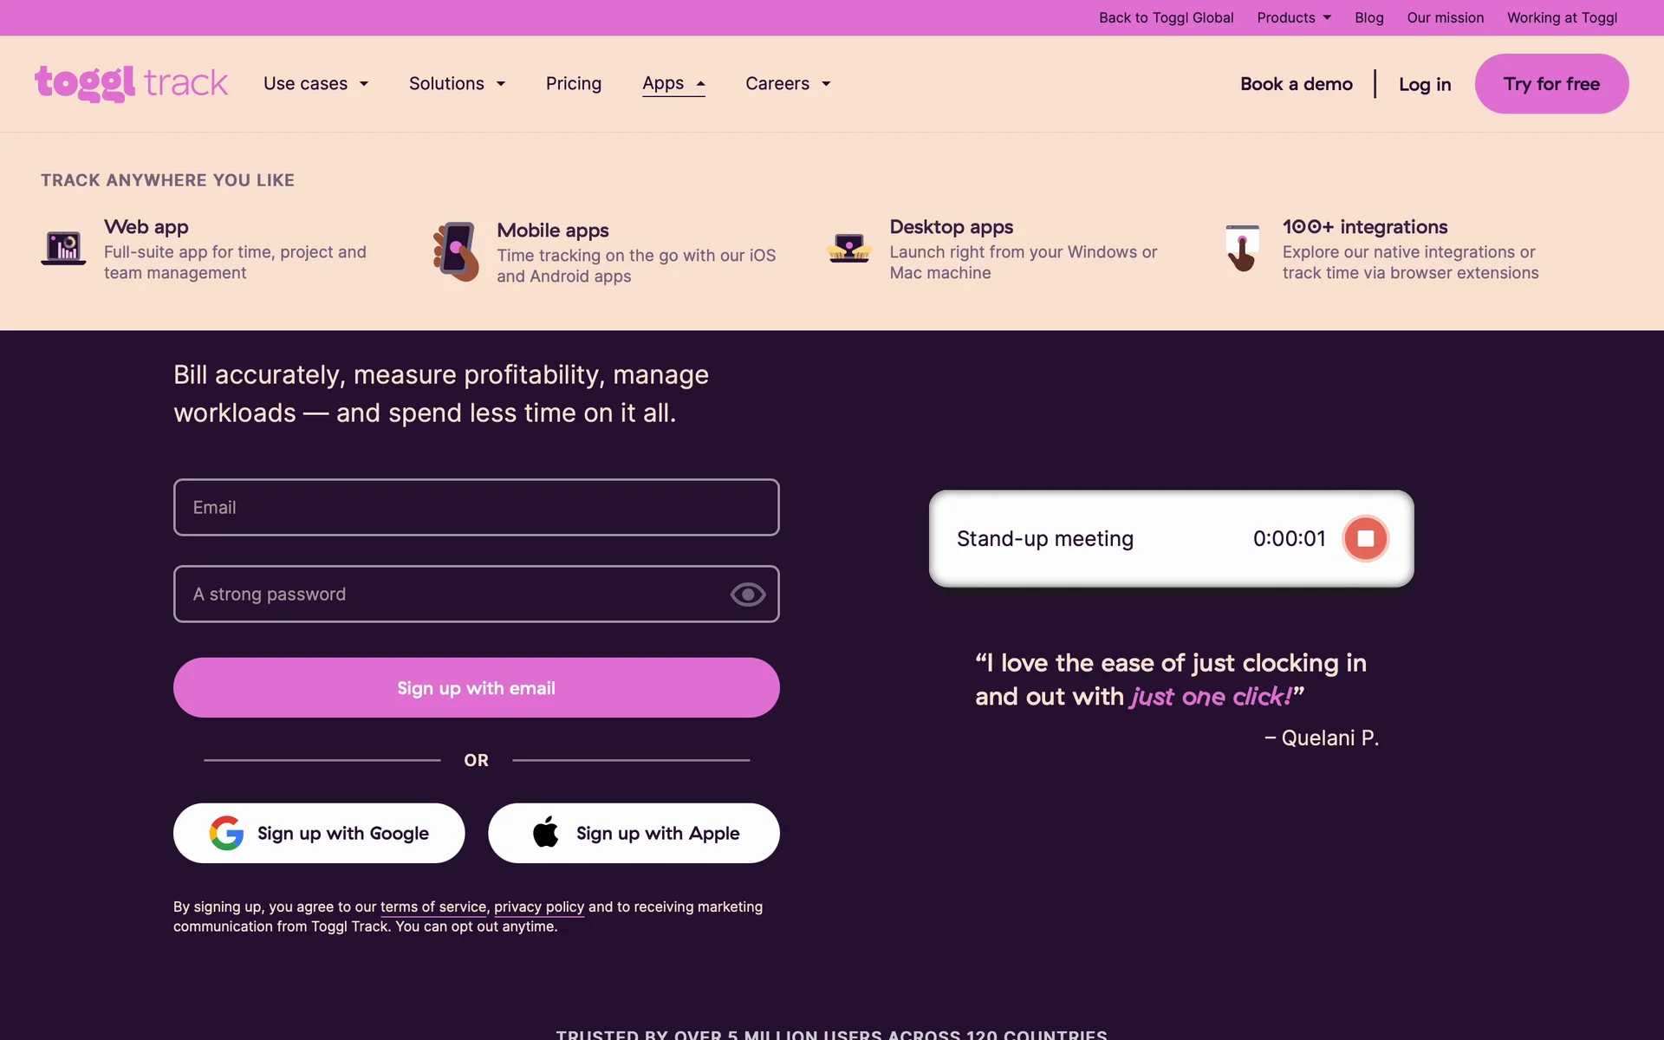Screen dimensions: 1664x1040
Task: Open the Careers menu
Action: [x=788, y=83]
